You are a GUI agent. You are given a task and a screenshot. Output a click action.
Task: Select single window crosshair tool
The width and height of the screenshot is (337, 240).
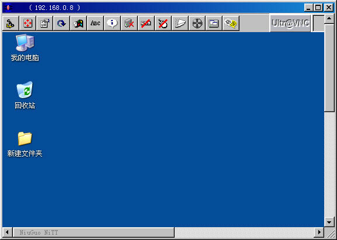pos(197,23)
